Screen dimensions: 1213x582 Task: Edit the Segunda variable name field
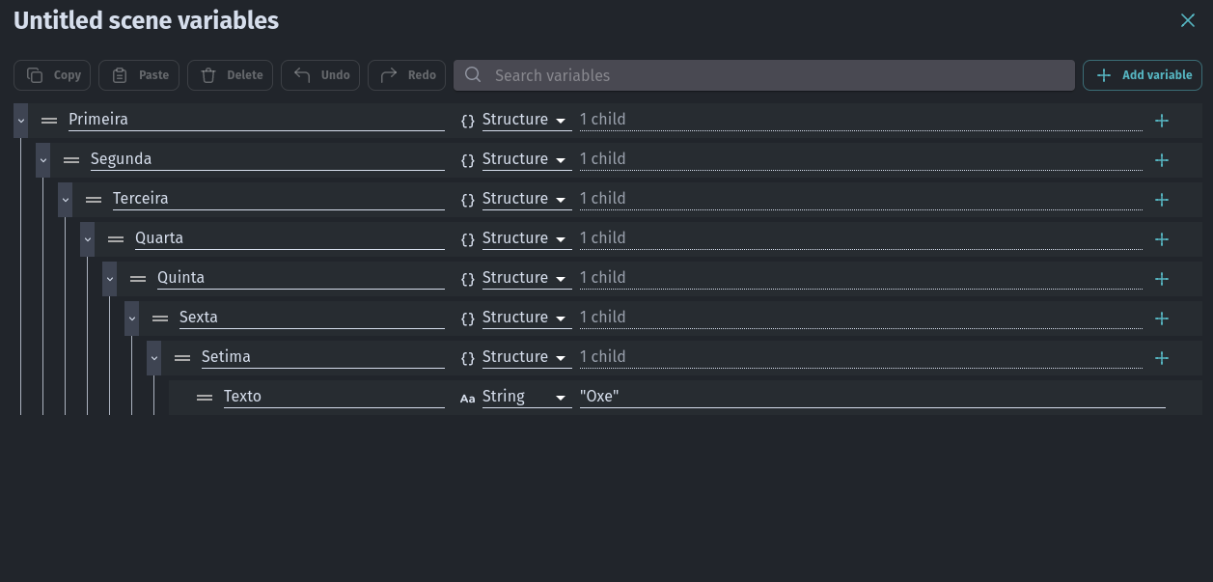pos(267,159)
